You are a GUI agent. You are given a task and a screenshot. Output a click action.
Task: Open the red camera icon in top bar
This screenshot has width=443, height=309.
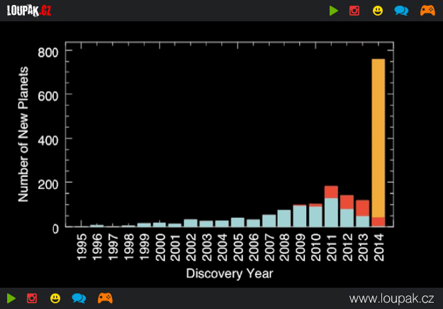tap(354, 11)
